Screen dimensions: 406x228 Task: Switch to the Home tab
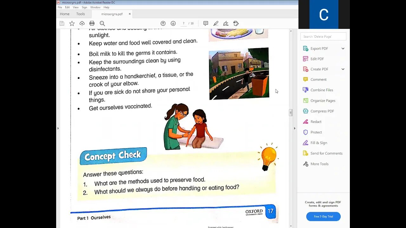tap(64, 14)
